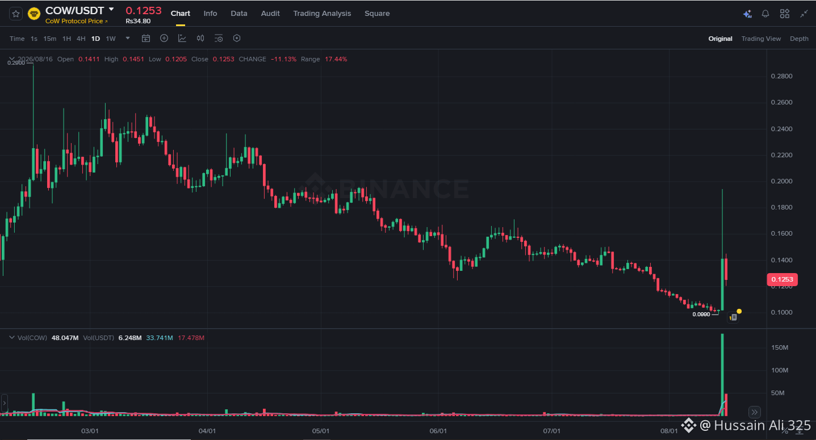Jump to latest candle with double-arrow button
This screenshot has height=440, width=816.
755,412
